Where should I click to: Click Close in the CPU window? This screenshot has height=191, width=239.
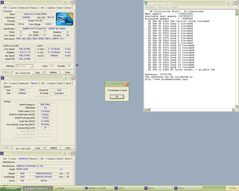pos(67,72)
